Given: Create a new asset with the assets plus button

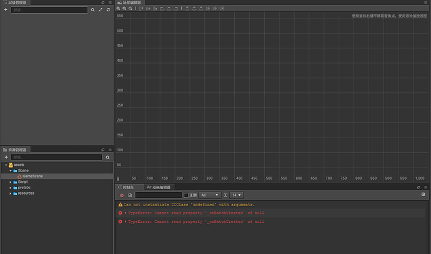Looking at the screenshot, I should click(x=6, y=157).
